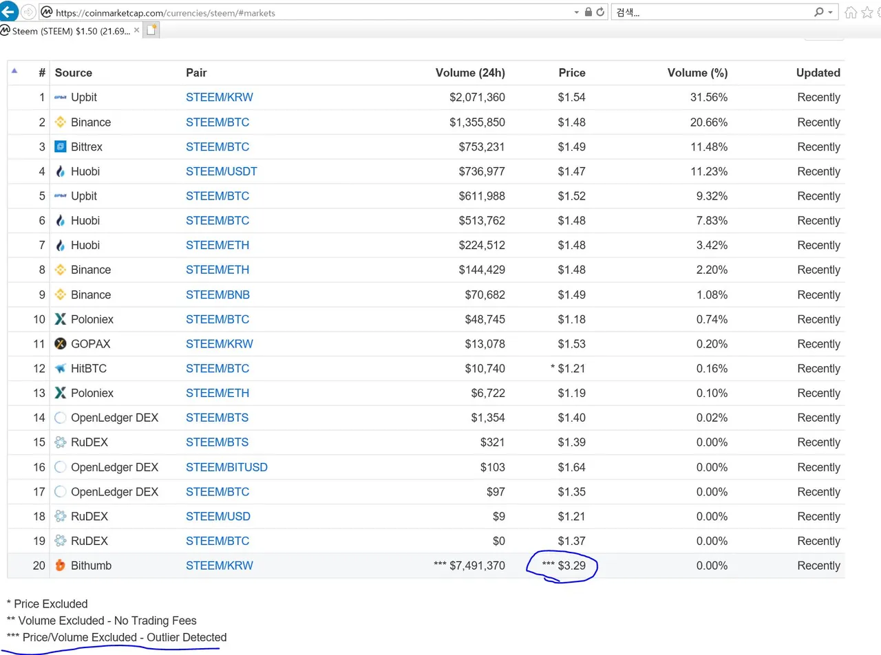881x655 pixels.
Task: Click the HitBTC logo icon
Action: (60, 369)
